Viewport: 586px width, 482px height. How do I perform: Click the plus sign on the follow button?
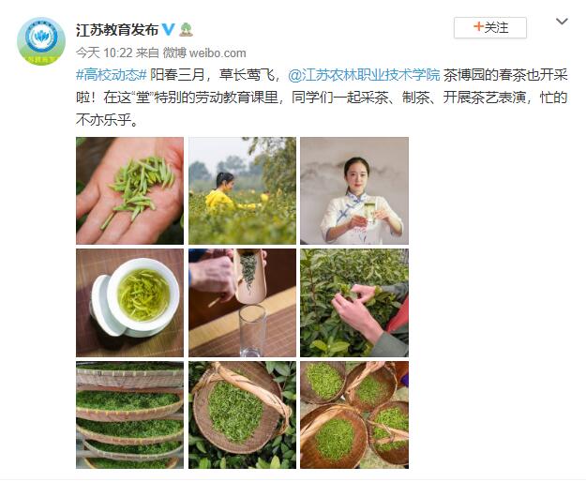(x=478, y=27)
